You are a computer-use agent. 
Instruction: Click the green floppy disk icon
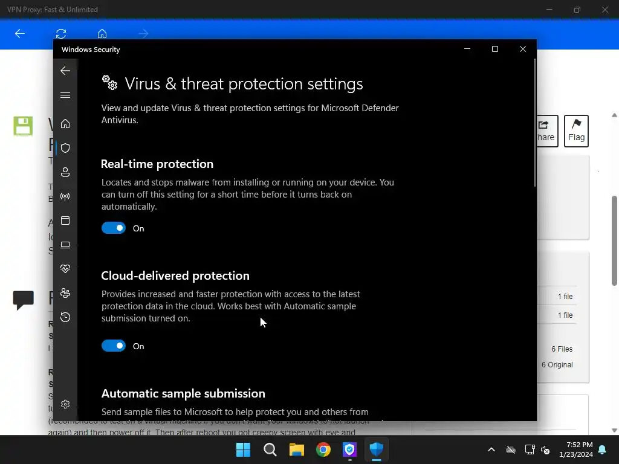[x=23, y=126]
